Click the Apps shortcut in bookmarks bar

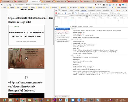[4, 8]
